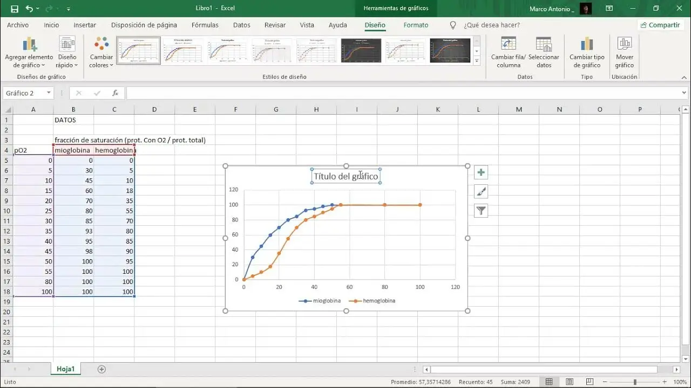691x388 pixels.
Task: Click the 'Compartir' button
Action: pyautogui.click(x=661, y=25)
